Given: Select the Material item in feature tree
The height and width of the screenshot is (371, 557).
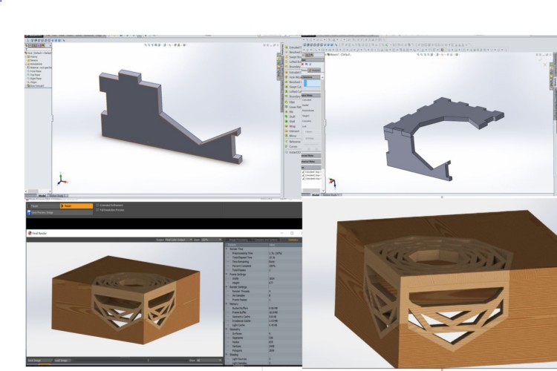Looking at the screenshot, I should (39, 68).
